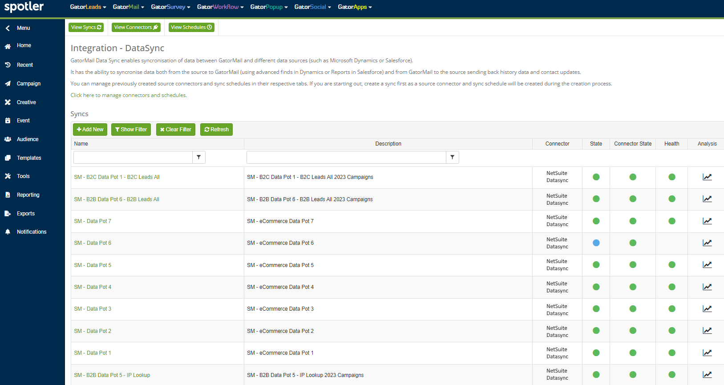Open the GatorApps dropdown menu
The image size is (724, 385).
pyautogui.click(x=355, y=7)
